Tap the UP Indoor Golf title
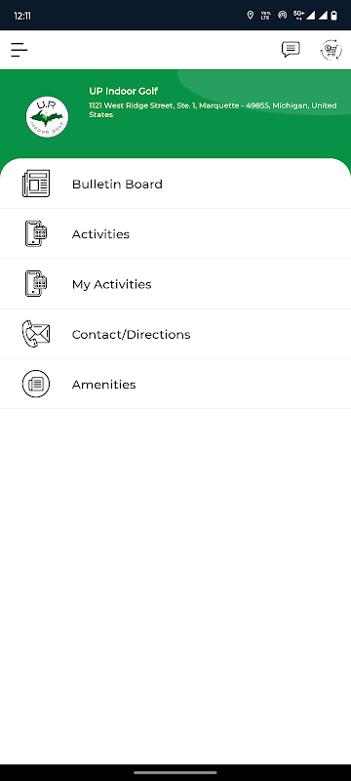The width and height of the screenshot is (351, 781). click(x=123, y=91)
